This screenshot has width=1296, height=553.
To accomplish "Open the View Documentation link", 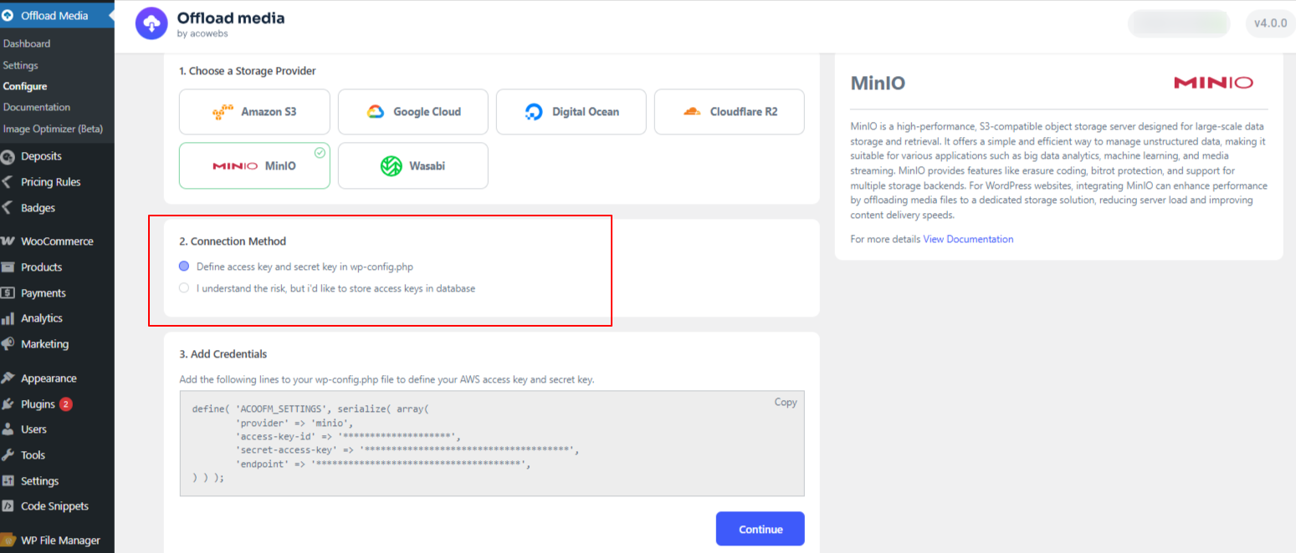I will (968, 239).
